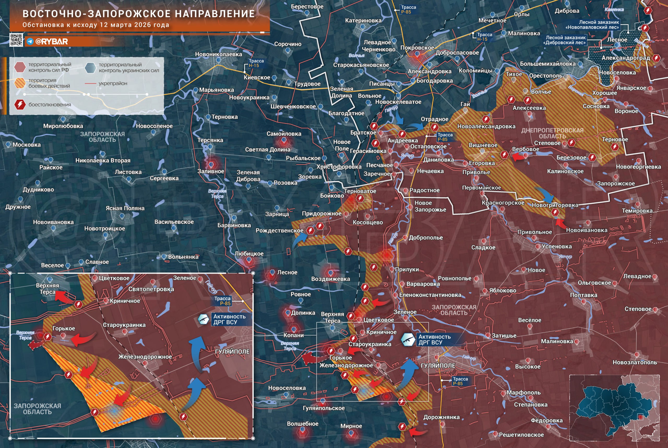Click the Трасса Р-85 label near Берестовое
668x448 pixels.
coord(408,10)
